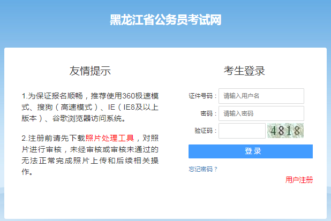Focus the 密码 password input field

pos(261,113)
